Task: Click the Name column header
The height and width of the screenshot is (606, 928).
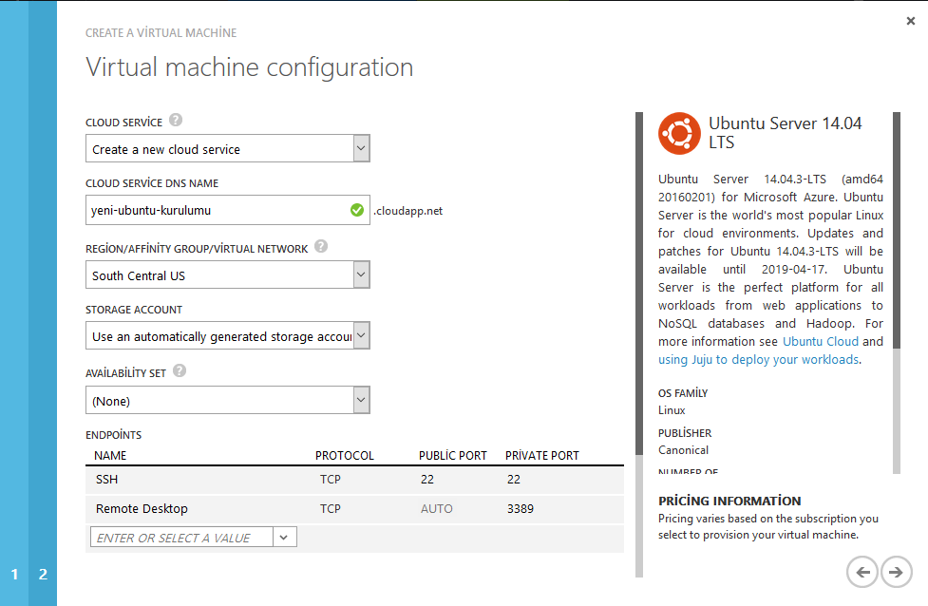Action: coord(110,456)
